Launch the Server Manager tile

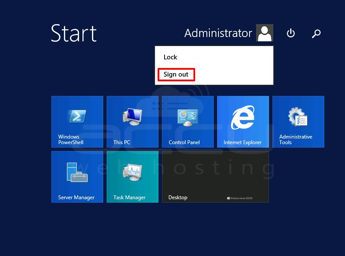pyautogui.click(x=77, y=177)
